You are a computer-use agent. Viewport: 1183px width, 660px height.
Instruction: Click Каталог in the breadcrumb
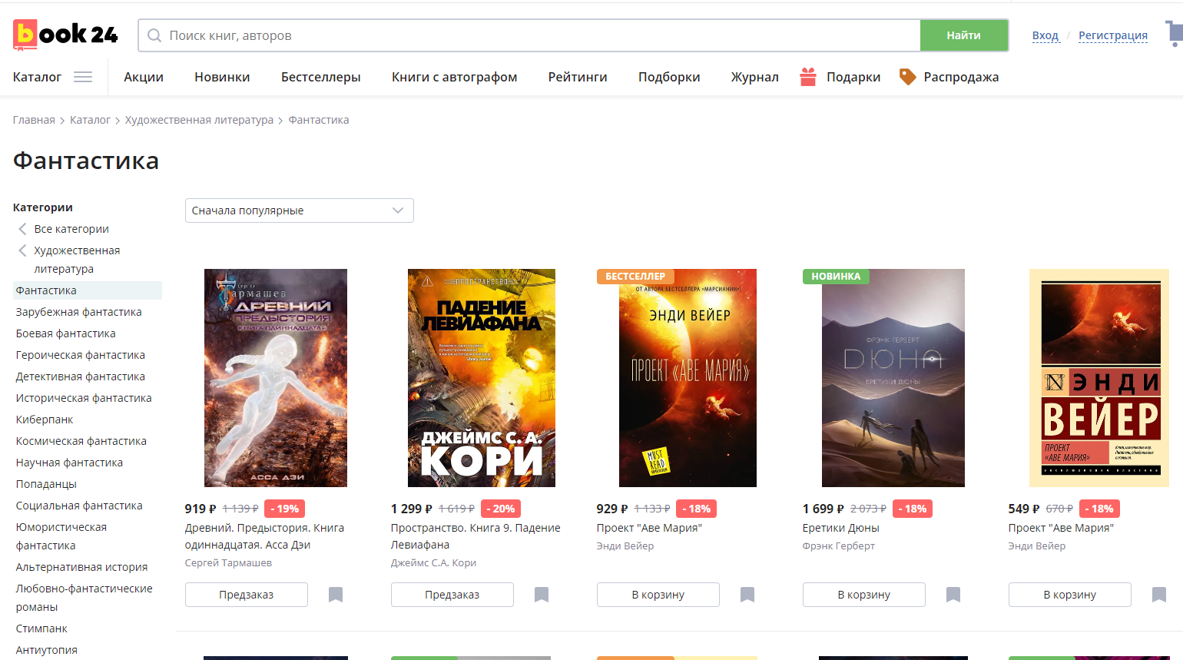click(x=90, y=120)
